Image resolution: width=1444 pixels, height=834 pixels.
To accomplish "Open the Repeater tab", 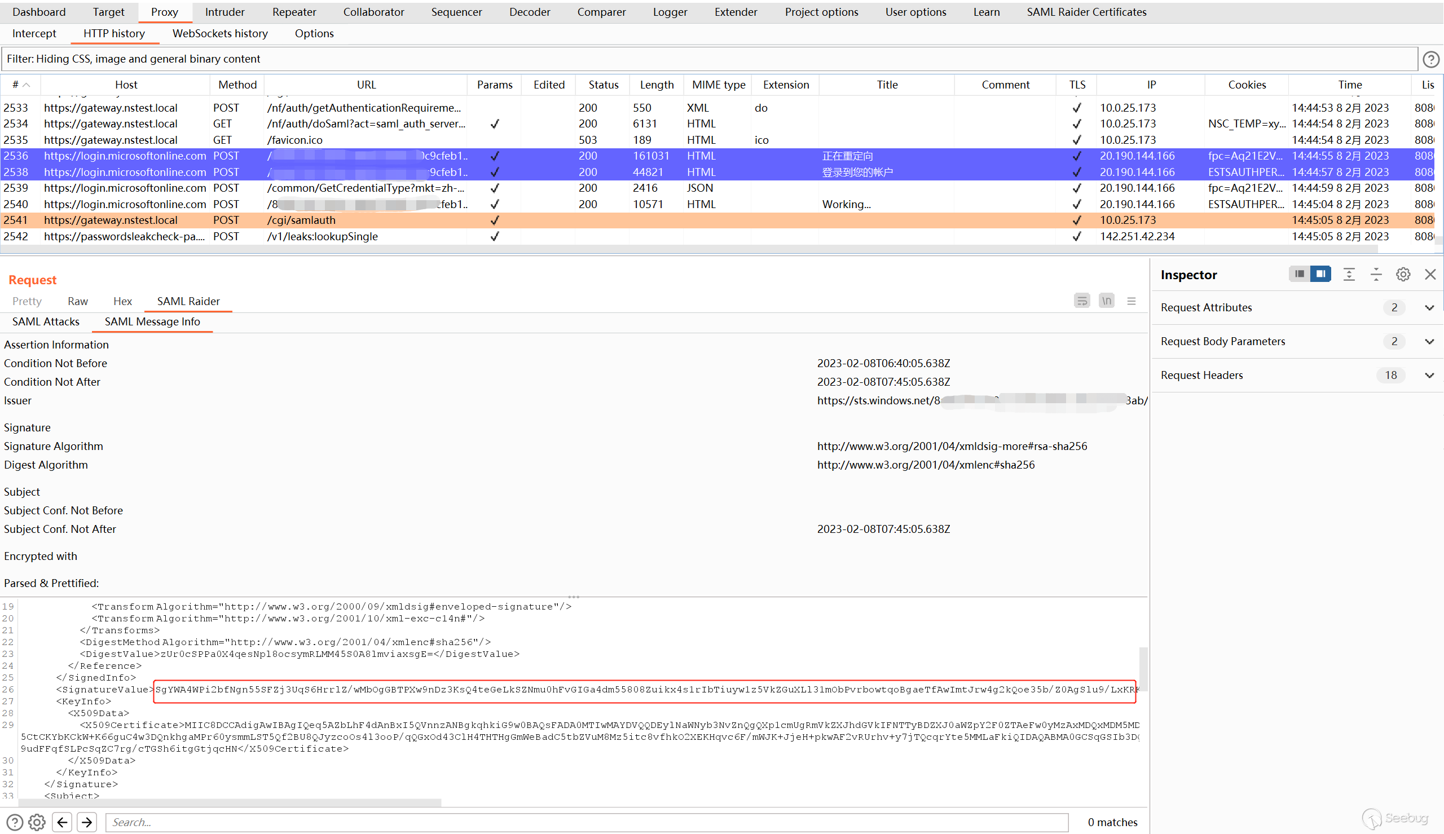I will [x=294, y=12].
